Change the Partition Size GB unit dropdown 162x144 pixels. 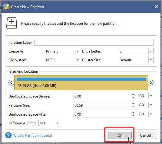[x=151, y=105]
